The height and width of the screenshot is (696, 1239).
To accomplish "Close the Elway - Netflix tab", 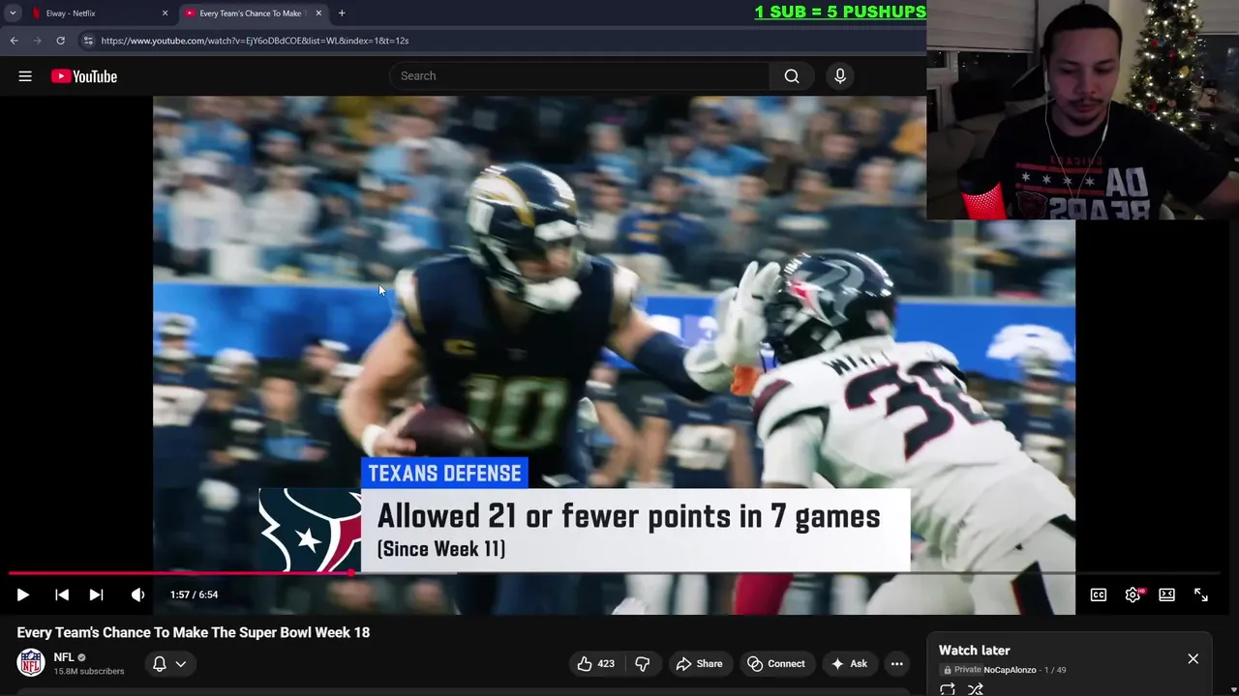I will [165, 14].
